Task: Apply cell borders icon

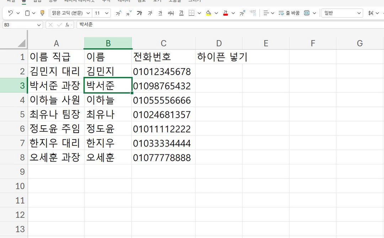Action: click(192, 13)
